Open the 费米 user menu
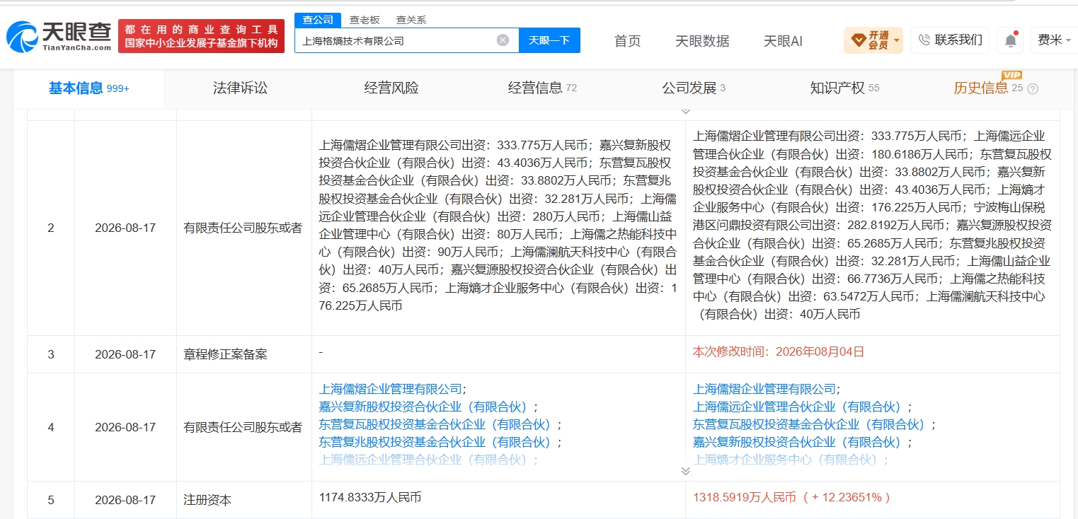Image resolution: width=1078 pixels, height=519 pixels. [1054, 40]
